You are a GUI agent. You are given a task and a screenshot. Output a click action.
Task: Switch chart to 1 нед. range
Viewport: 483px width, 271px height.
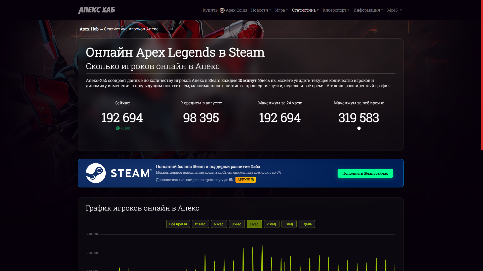click(289, 224)
